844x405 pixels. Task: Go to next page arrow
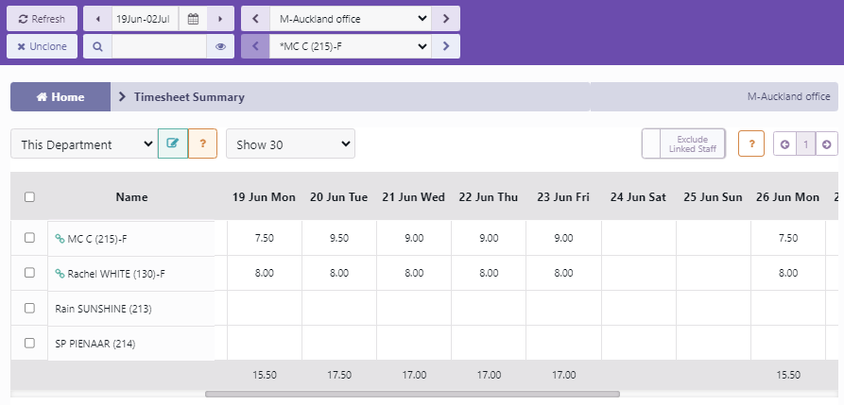(x=827, y=144)
